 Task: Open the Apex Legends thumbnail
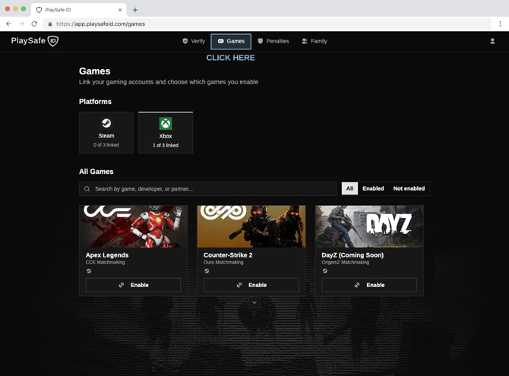pyautogui.click(x=133, y=226)
